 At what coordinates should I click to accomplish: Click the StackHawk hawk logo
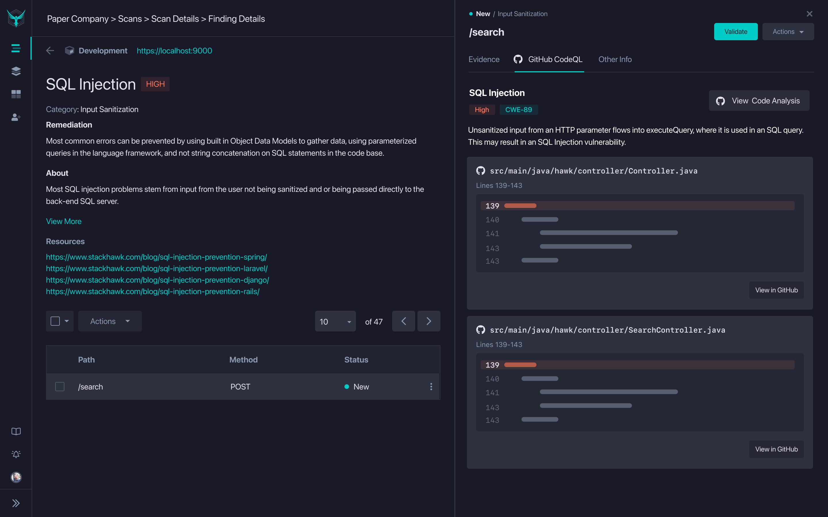pyautogui.click(x=16, y=18)
